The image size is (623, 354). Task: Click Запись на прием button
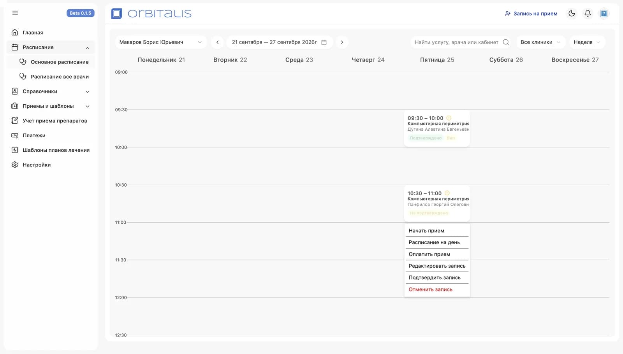[531, 14]
